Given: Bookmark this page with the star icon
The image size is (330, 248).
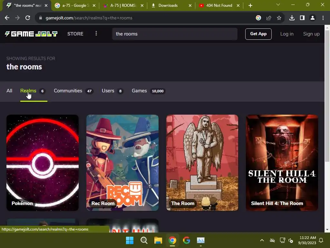Looking at the screenshot, I should 279,18.
